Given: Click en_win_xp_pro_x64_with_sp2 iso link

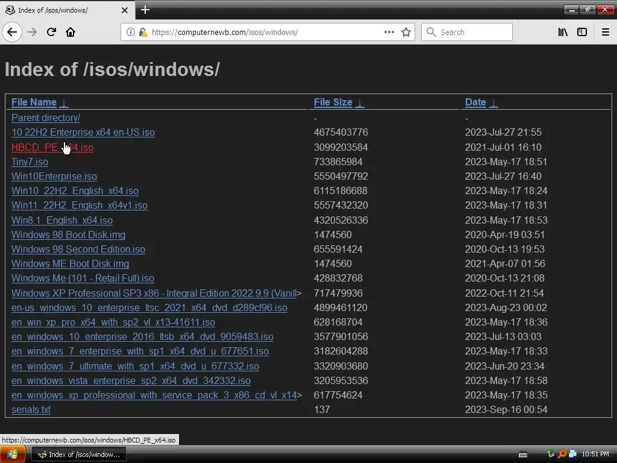Looking at the screenshot, I should pos(113,323).
